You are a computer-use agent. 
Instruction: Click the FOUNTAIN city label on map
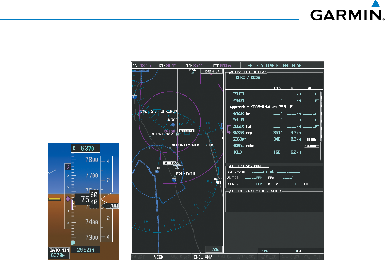click(x=186, y=174)
